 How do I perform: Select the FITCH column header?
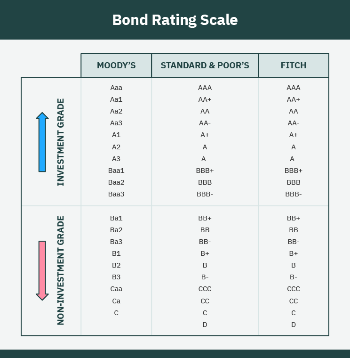click(294, 65)
